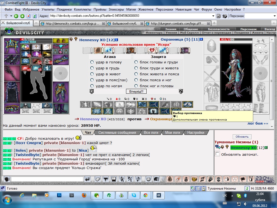Screen dimensions: 277x208
Task: Open the smiley emoticons picker
Action: coord(149,179)
